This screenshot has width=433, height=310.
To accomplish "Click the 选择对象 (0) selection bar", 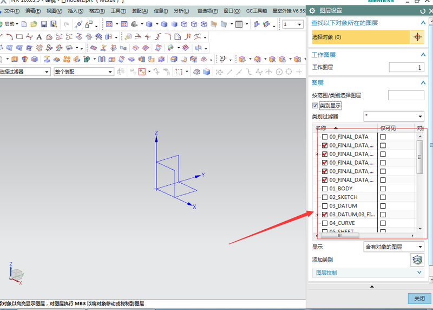I will click(360, 37).
